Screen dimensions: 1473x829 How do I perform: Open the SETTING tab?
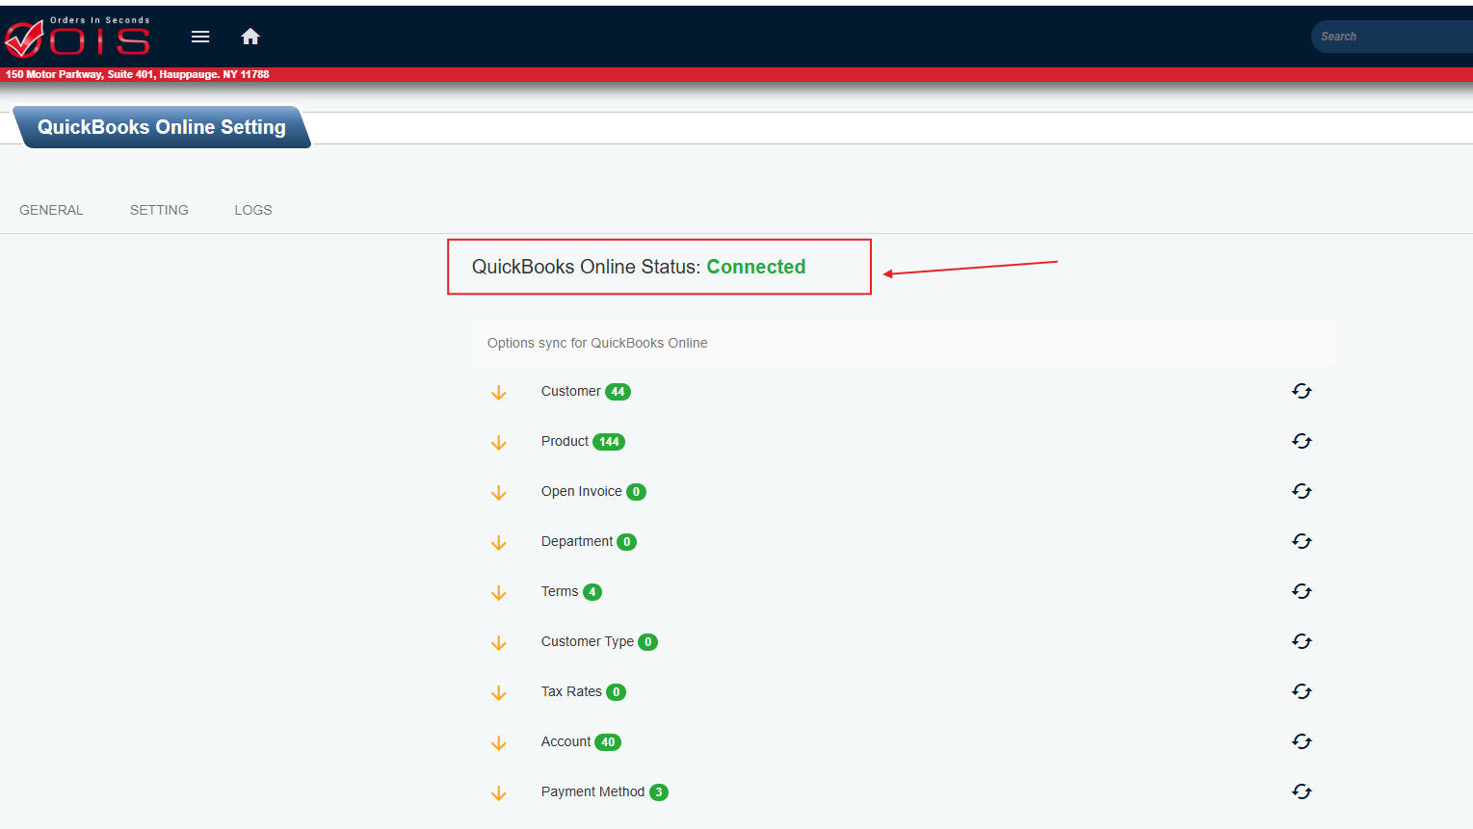tap(159, 210)
